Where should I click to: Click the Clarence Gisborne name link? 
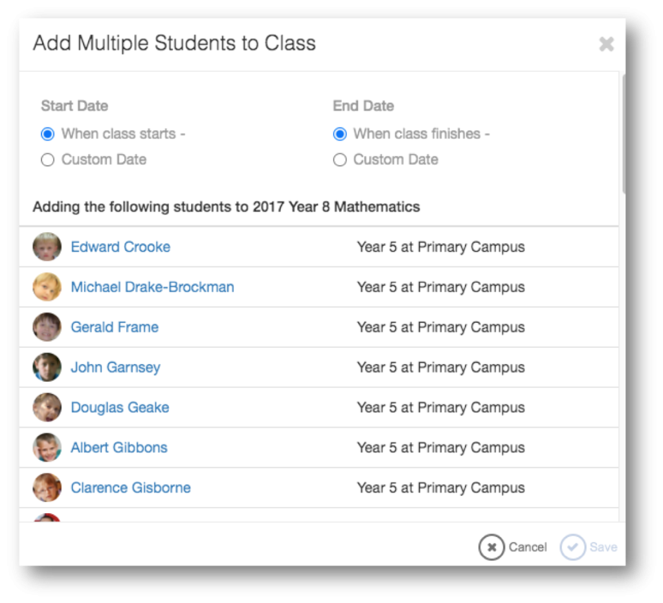tap(131, 487)
